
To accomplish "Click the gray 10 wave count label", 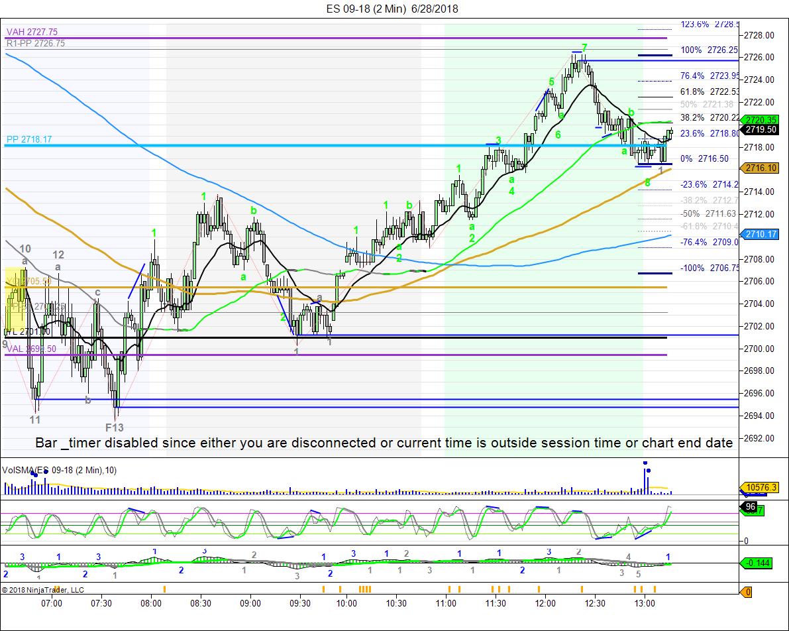I will [25, 249].
